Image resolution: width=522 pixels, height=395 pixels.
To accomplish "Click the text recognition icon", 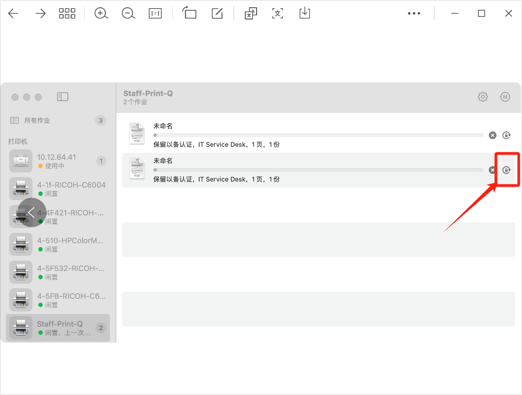I will pyautogui.click(x=278, y=14).
